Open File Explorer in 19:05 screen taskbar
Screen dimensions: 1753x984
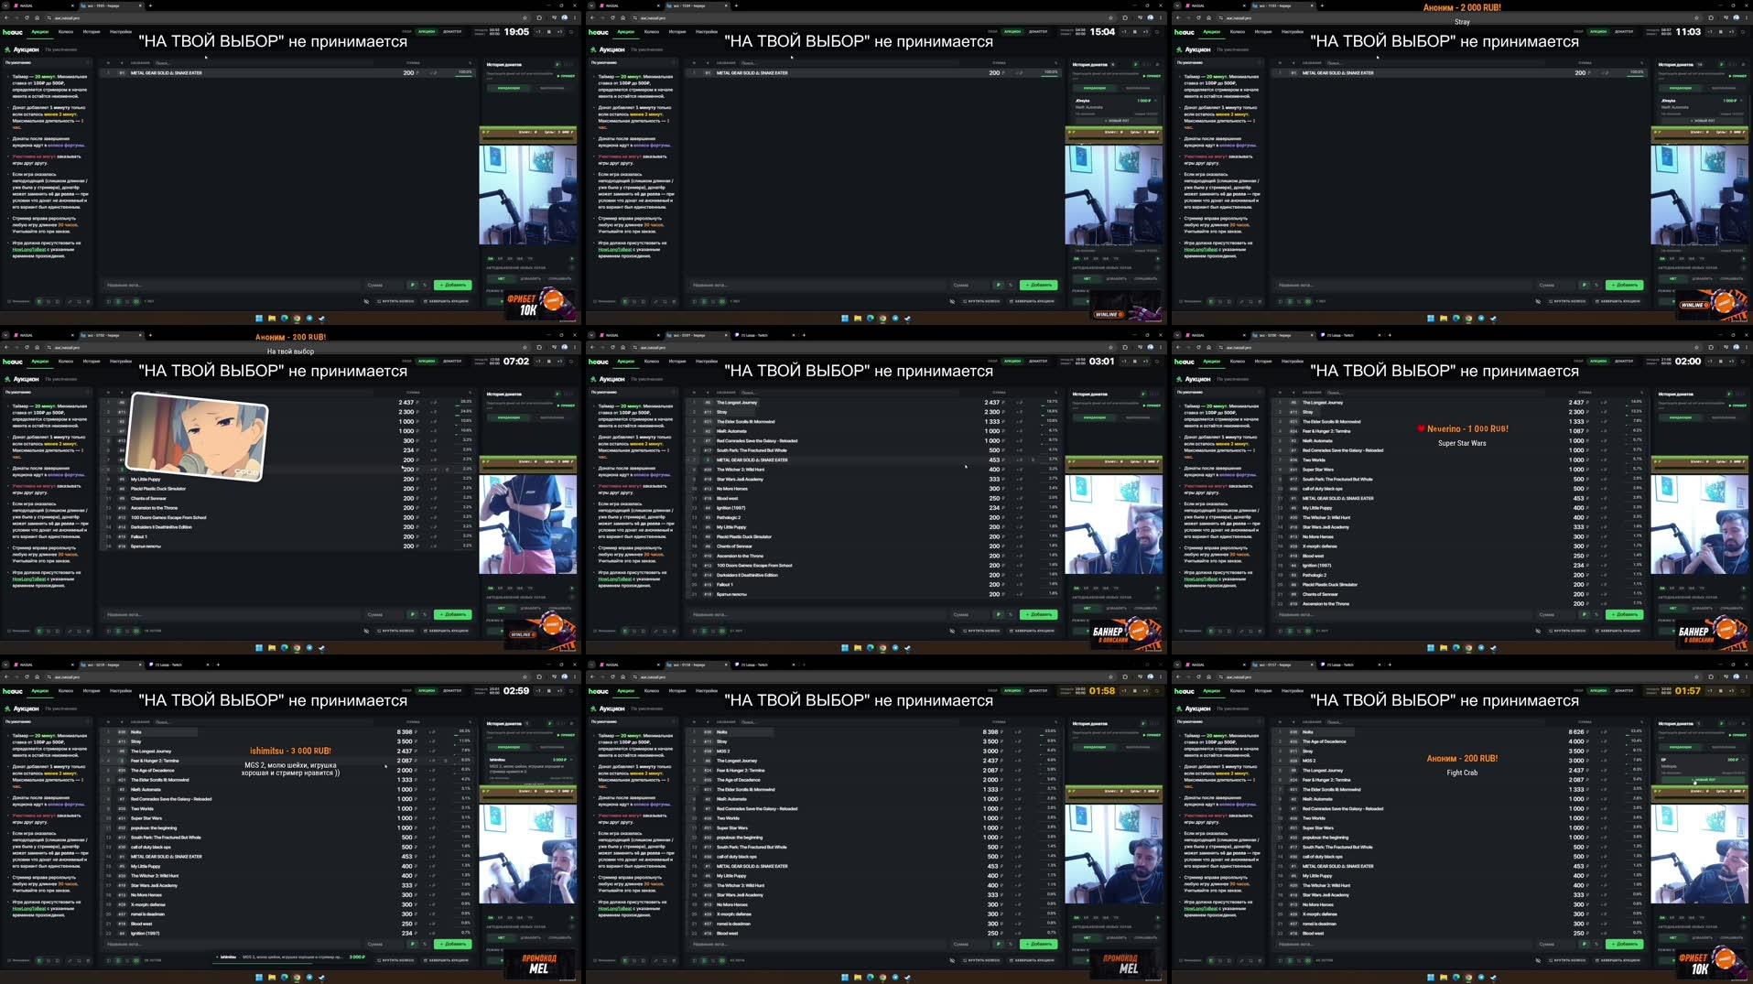point(272,319)
